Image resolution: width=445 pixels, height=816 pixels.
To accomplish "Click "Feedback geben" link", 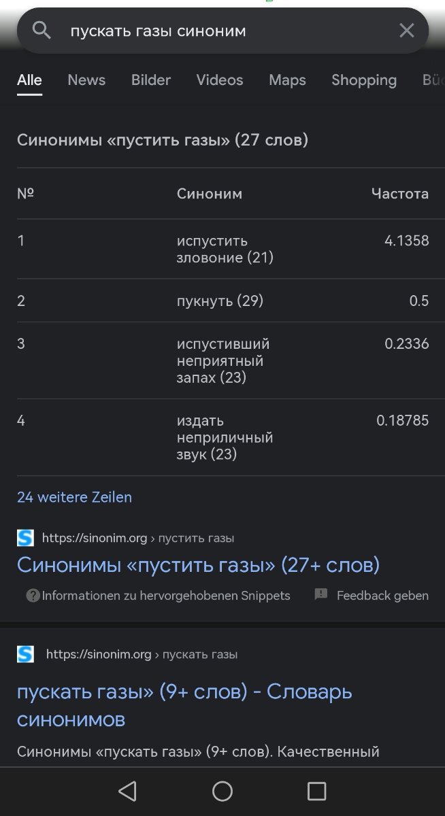I will pyautogui.click(x=382, y=596).
